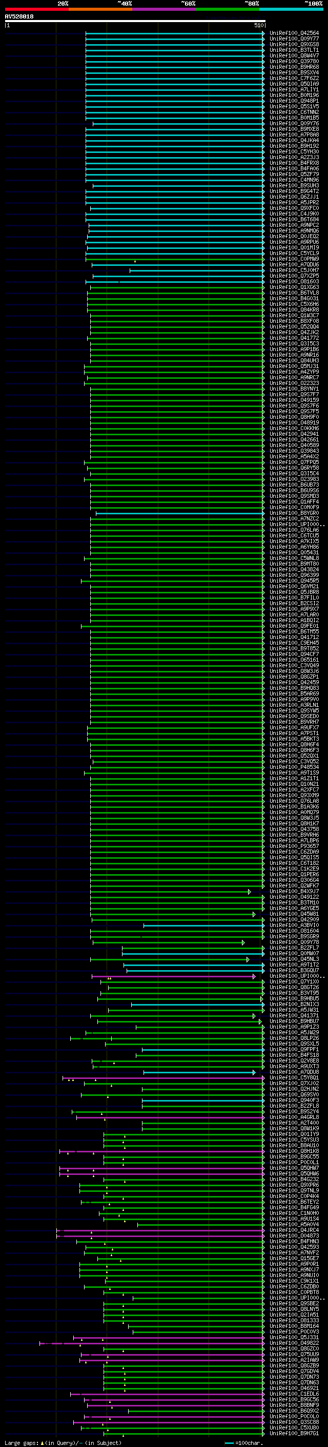Click the UniRef100_Q3SC88 label

point(294,1422)
